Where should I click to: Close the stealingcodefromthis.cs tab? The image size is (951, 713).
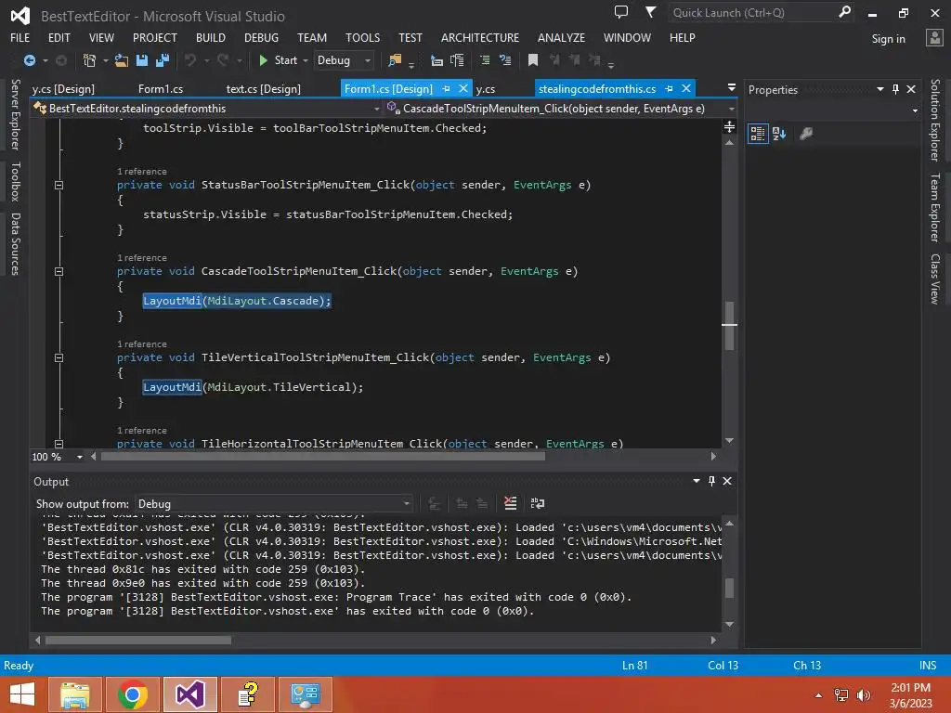[686, 88]
